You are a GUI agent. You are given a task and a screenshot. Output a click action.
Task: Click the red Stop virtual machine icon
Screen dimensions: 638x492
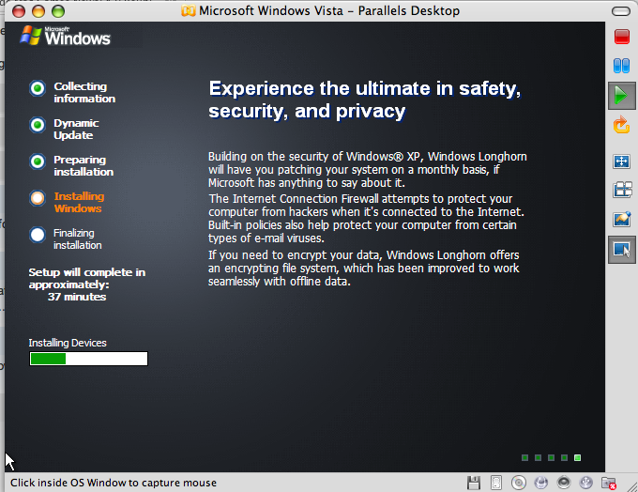coord(622,37)
